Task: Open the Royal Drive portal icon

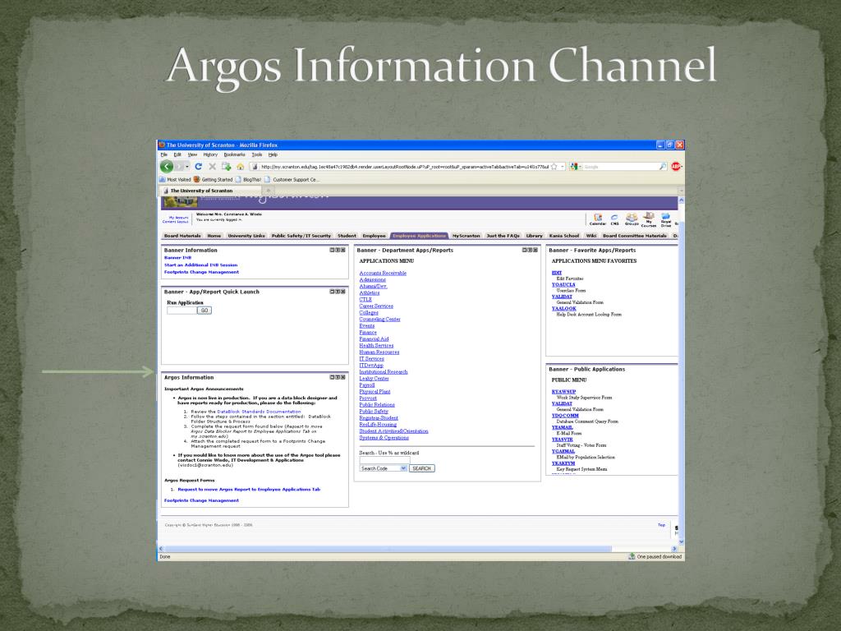Action: click(665, 220)
